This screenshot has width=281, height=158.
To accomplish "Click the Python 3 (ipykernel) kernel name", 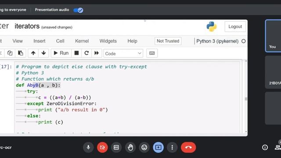I will click(x=217, y=41).
